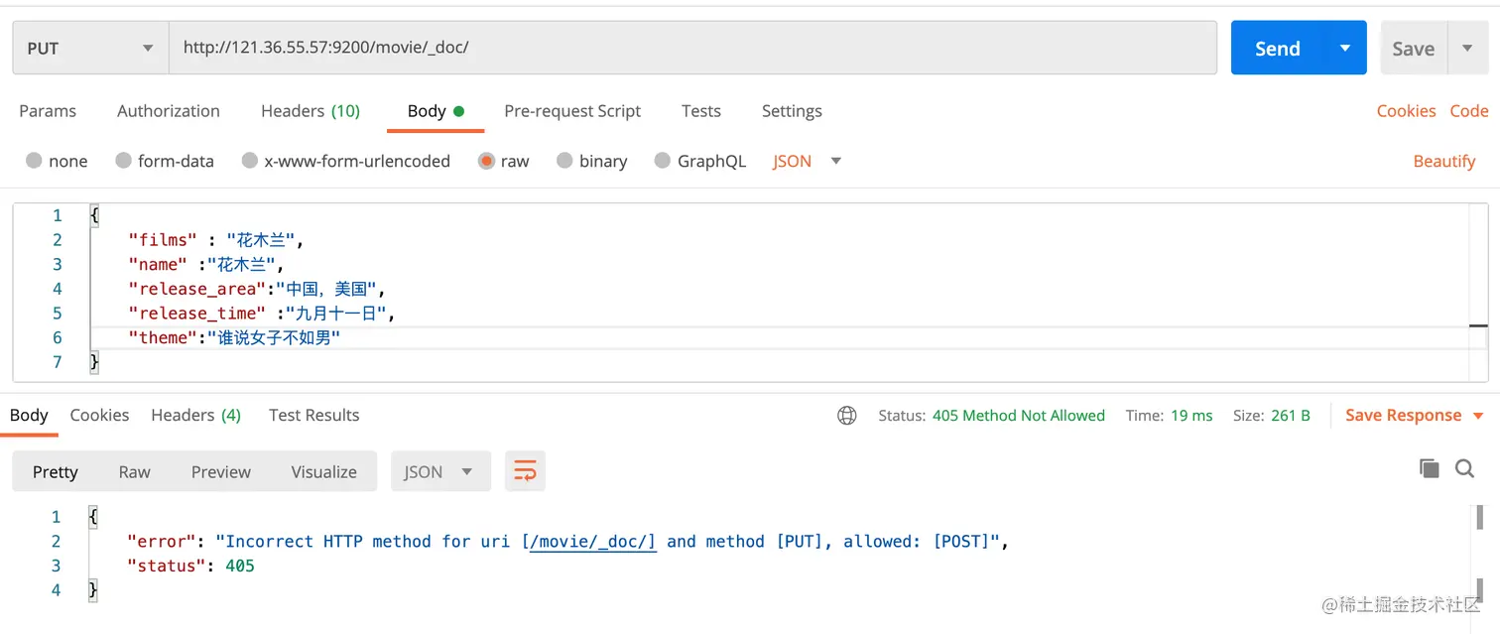The image size is (1500, 634).
Task: Click the 405 Method Not Allowed status
Action: click(x=1018, y=416)
